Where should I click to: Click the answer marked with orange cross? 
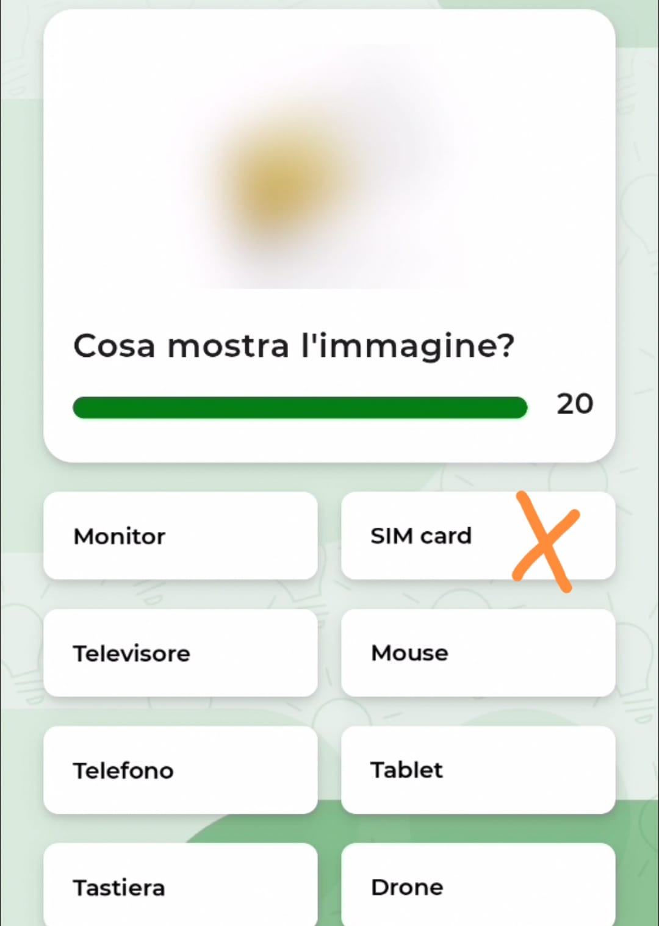[x=421, y=536]
